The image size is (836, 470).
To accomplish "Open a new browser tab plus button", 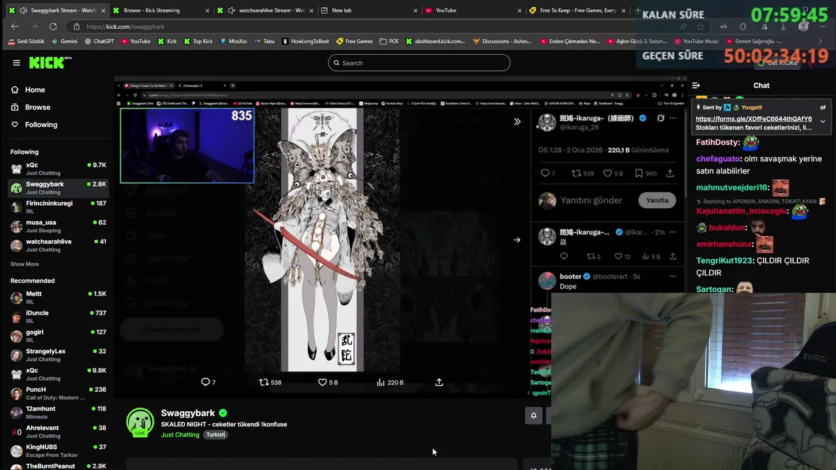I will [x=637, y=10].
